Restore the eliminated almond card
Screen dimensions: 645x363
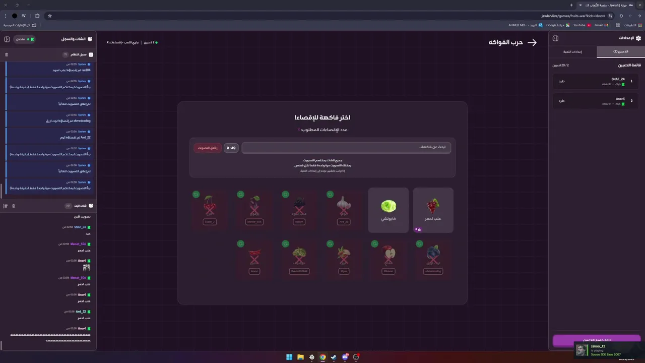(330, 244)
